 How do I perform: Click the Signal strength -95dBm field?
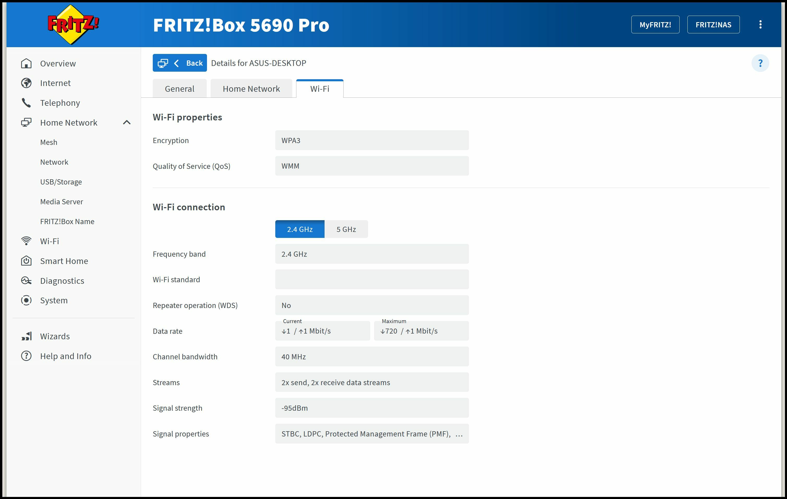coord(372,408)
